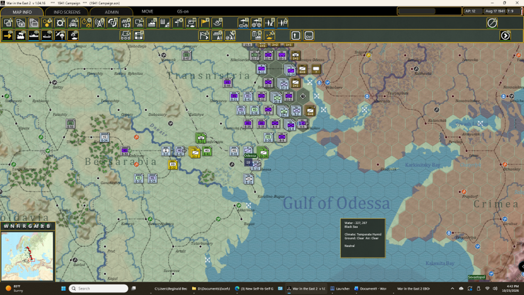Click the exclamation alert button in toolbar
524x295 pixels.
296,35
